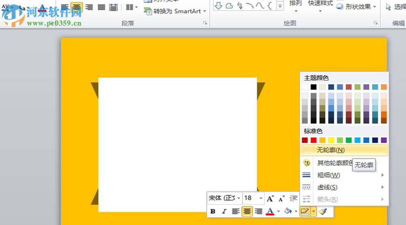
Task: Click Italic in the mini toolbar
Action: (x=224, y=211)
